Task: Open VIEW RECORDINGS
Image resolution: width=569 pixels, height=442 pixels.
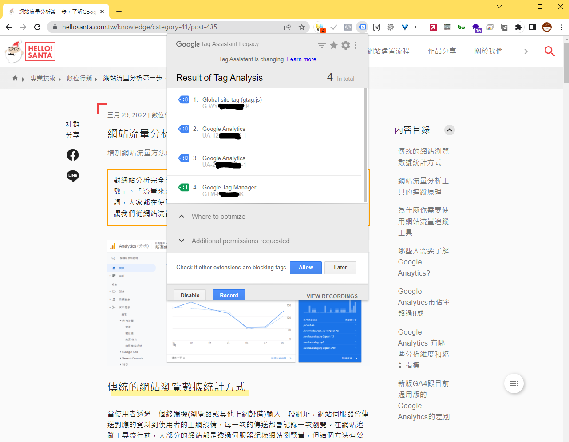Action: tap(332, 296)
